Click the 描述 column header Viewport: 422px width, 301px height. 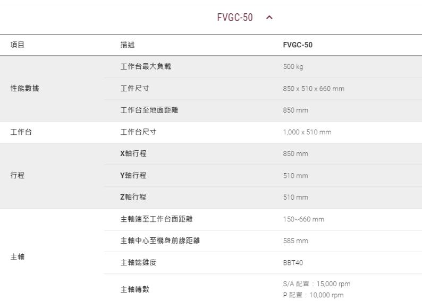click(x=128, y=45)
